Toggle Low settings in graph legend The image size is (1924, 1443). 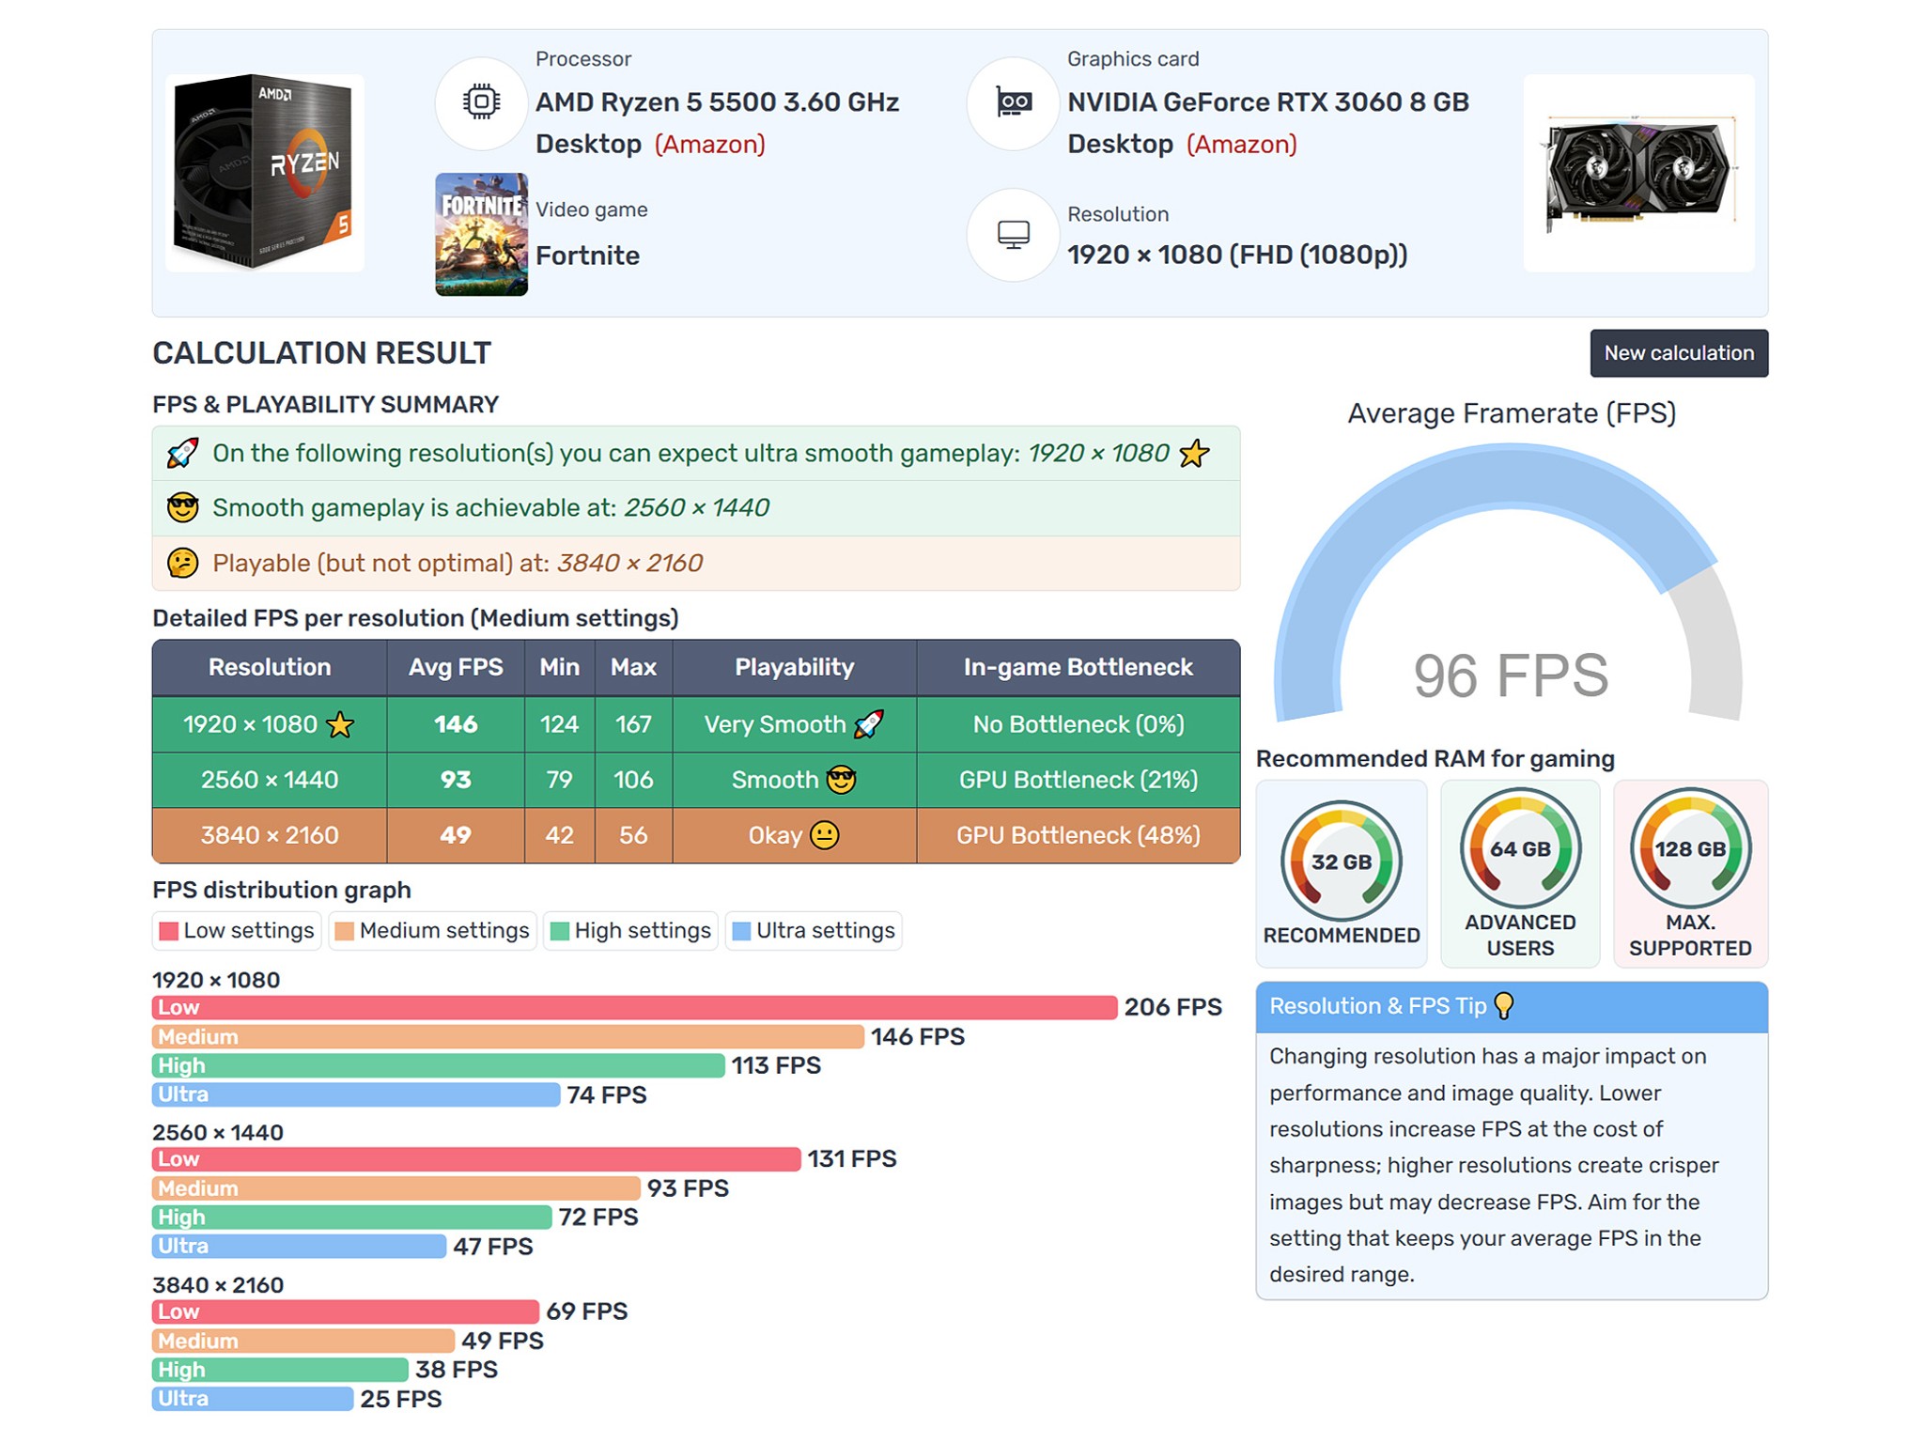237,931
